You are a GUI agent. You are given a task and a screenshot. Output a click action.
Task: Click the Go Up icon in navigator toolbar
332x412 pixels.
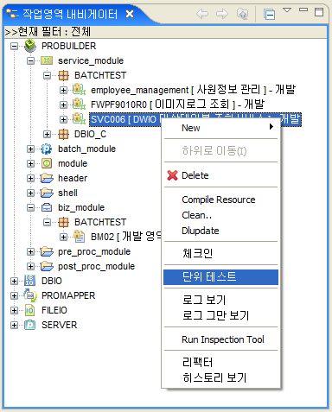coord(242,14)
